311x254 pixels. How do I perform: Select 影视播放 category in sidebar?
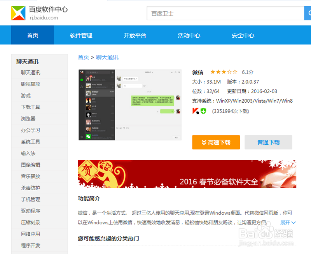(31, 84)
